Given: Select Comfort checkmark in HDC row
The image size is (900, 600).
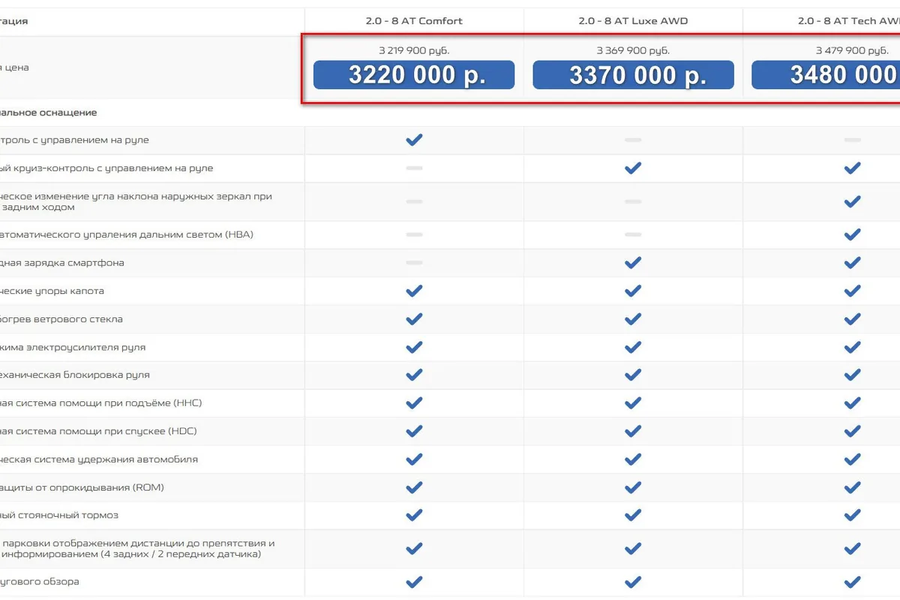Looking at the screenshot, I should (414, 431).
